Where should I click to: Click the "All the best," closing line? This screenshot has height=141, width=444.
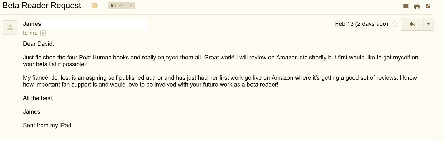38,98
